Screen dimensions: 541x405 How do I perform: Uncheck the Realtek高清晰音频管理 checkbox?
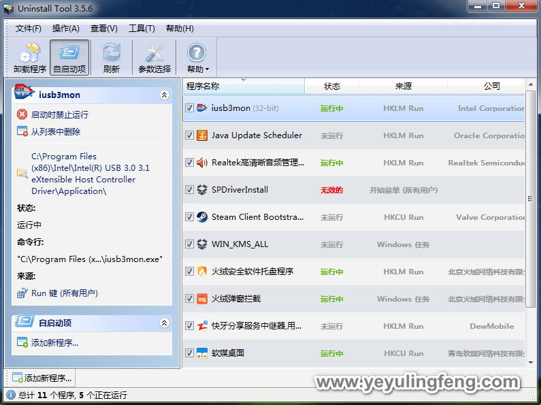(189, 163)
